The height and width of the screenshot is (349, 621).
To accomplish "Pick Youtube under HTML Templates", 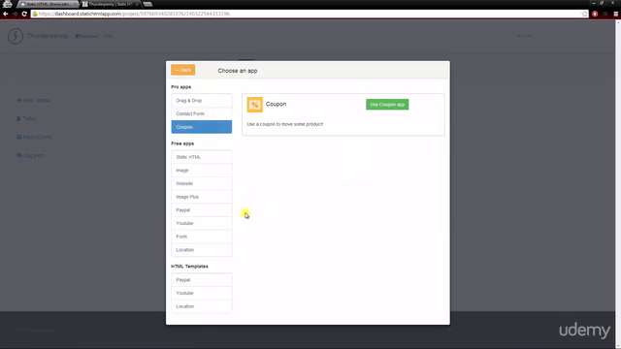I will point(202,293).
